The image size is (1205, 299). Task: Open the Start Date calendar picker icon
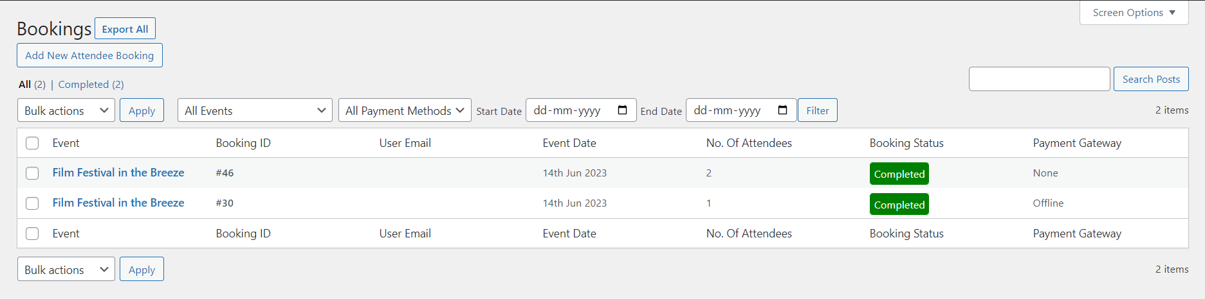pos(622,110)
